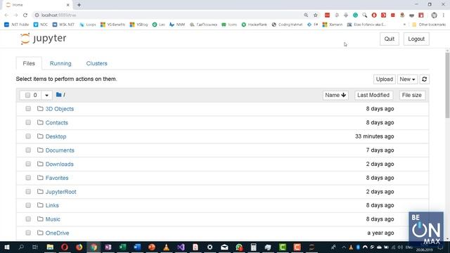
Task: Open the Chrome menu (three dots)
Action: coord(444,15)
